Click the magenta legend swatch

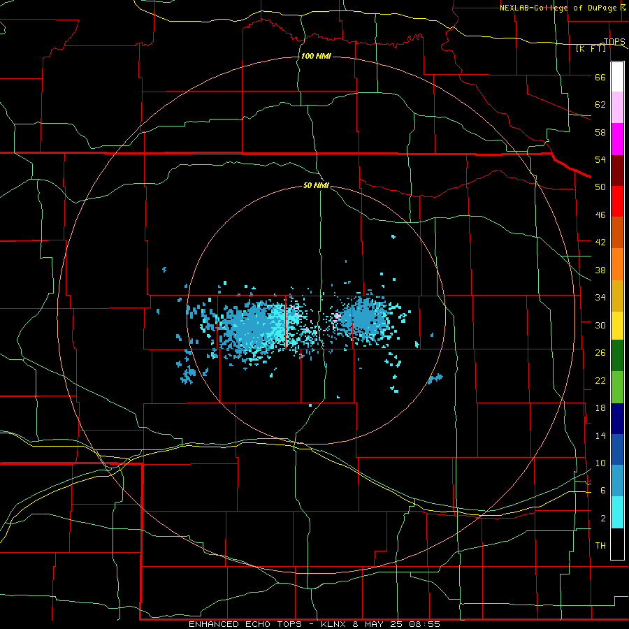point(617,139)
